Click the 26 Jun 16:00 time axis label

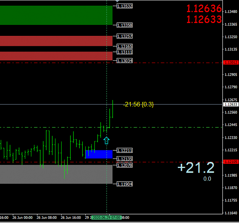71,218
